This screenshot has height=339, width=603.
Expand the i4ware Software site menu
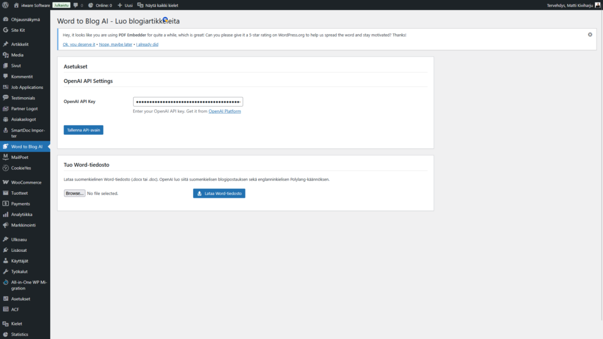[33, 5]
